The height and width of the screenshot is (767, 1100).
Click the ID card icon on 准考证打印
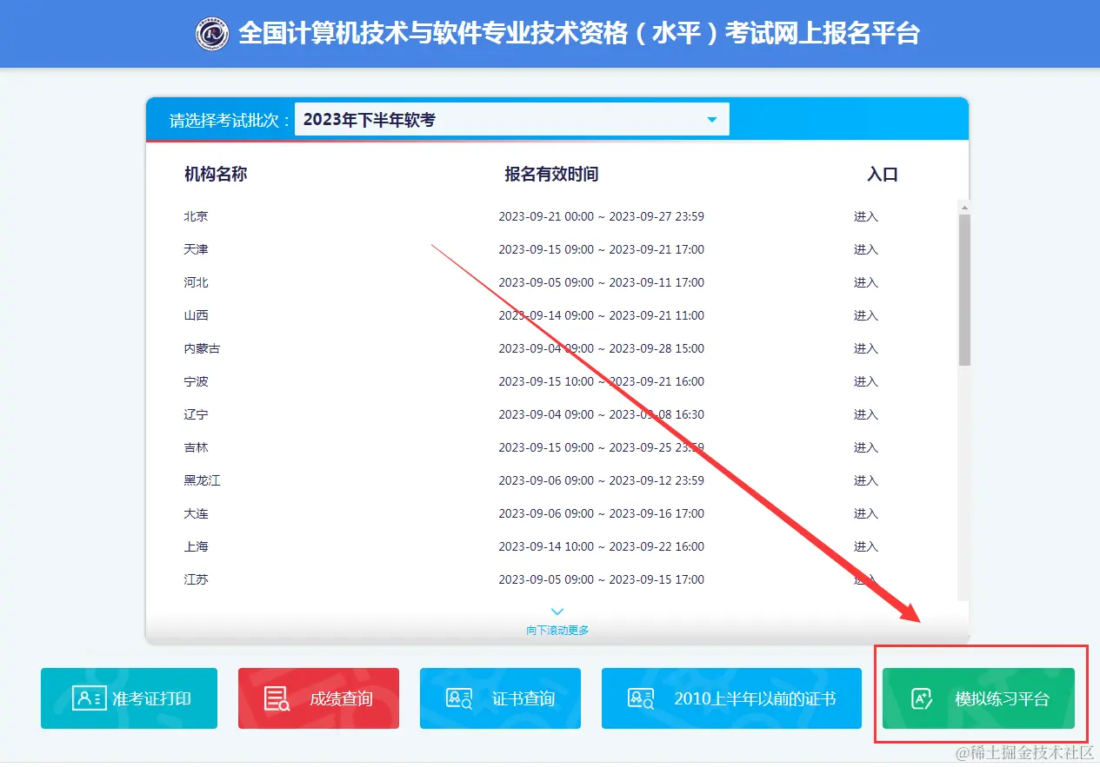pyautogui.click(x=89, y=698)
